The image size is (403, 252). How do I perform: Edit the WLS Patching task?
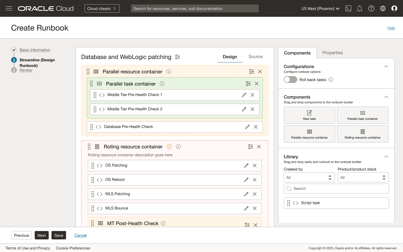(x=246, y=194)
